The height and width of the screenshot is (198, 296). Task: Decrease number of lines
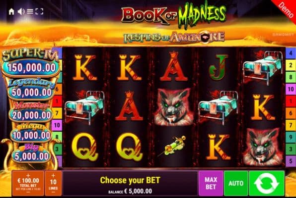(x=53, y=192)
